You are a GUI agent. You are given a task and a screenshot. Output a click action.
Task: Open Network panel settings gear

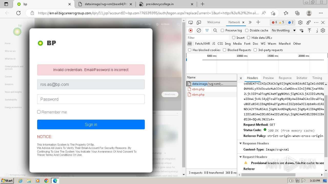click(x=323, y=30)
